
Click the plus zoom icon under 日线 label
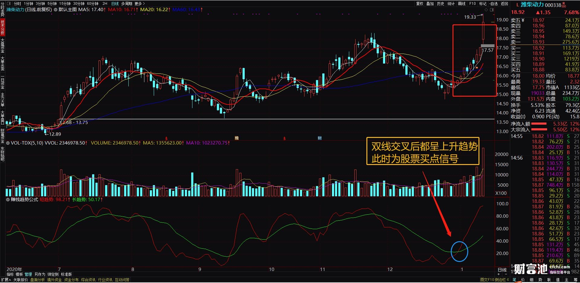[498, 274]
